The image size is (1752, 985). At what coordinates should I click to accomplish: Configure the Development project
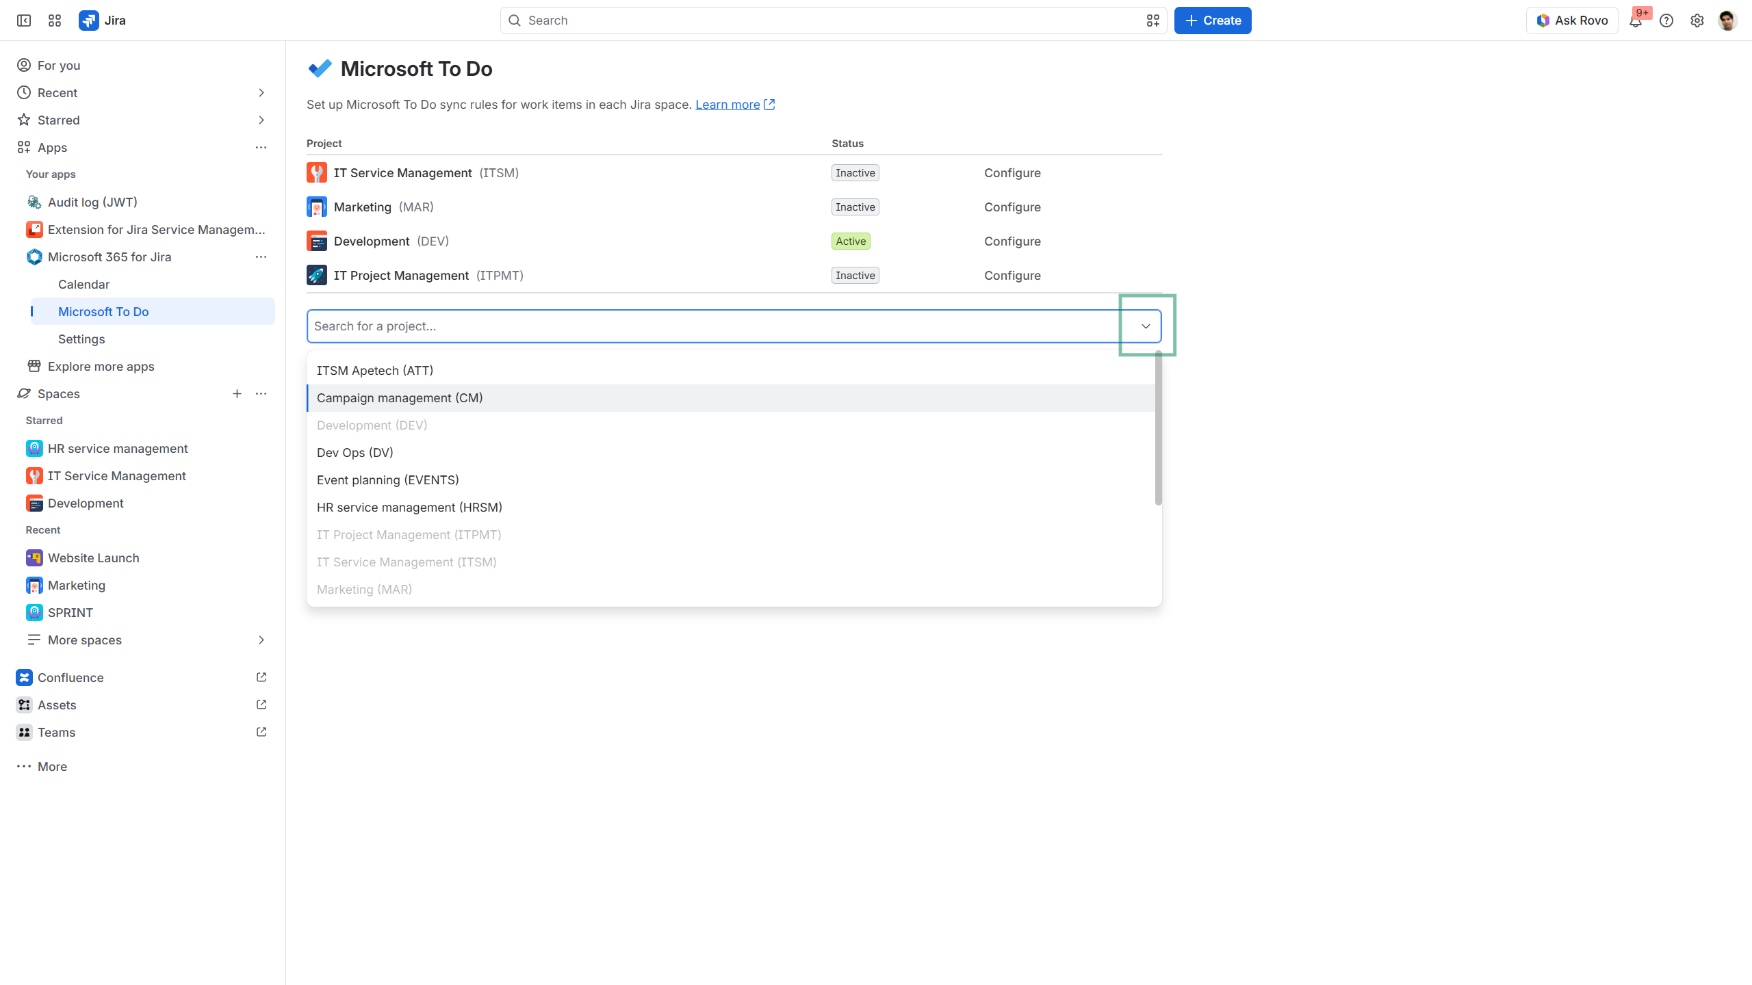pyautogui.click(x=1012, y=241)
